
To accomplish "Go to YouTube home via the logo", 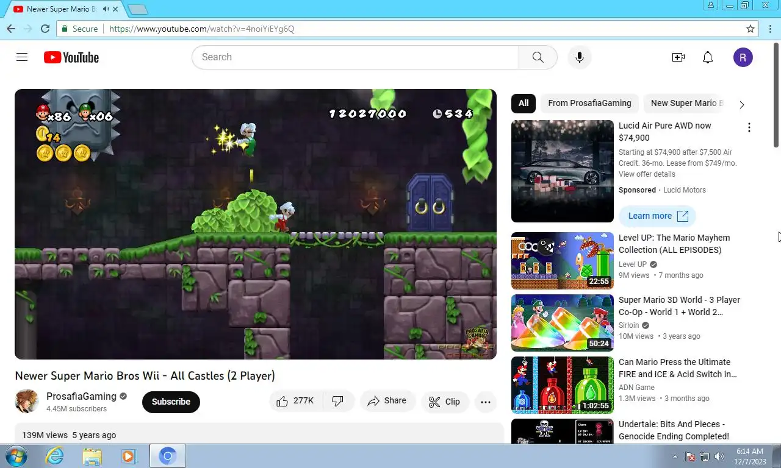I will coord(71,57).
